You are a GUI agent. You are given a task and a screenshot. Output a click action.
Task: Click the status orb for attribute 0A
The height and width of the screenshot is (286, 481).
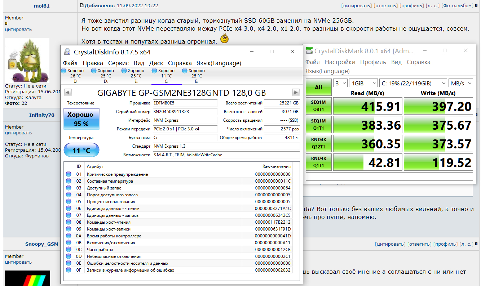tap(69, 236)
